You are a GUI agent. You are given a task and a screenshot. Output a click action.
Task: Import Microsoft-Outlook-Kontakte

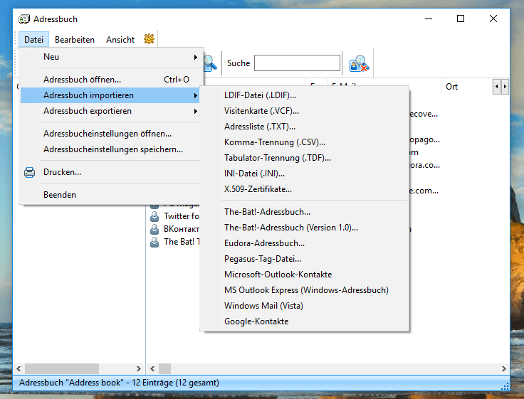pos(305,275)
